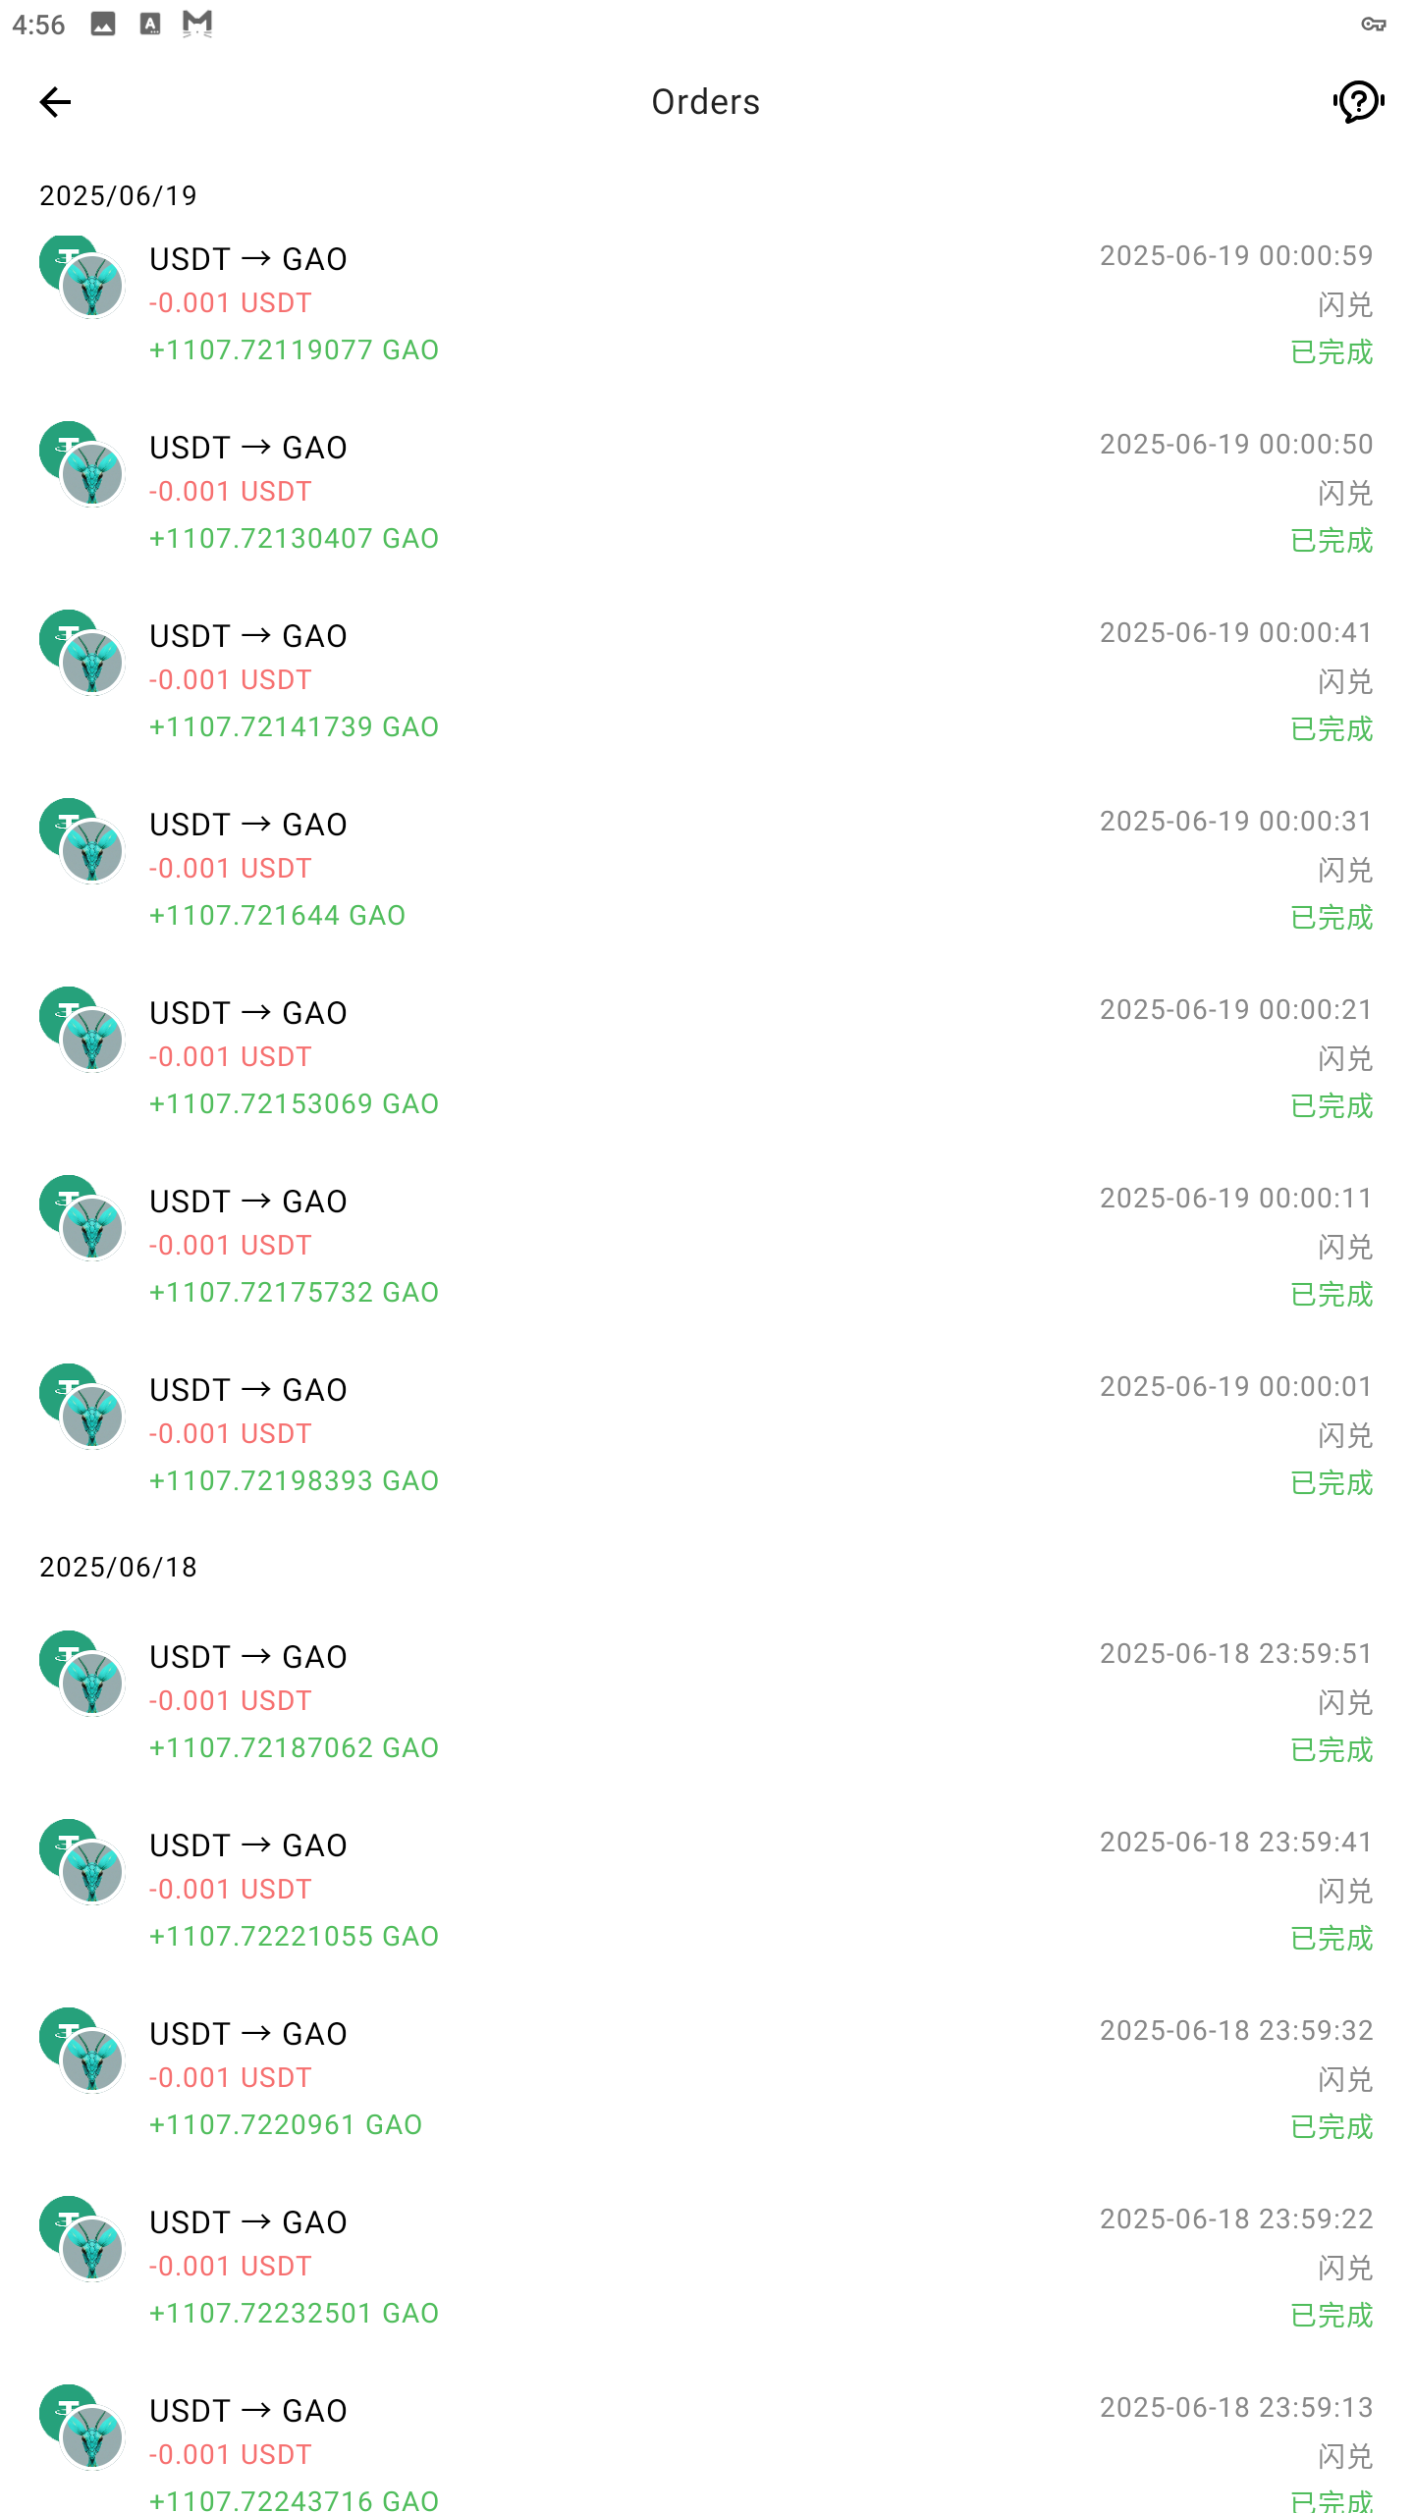Select order dated 2025-06-19 00:00:21
Screen dimensions: 1414x2513
tap(707, 1056)
